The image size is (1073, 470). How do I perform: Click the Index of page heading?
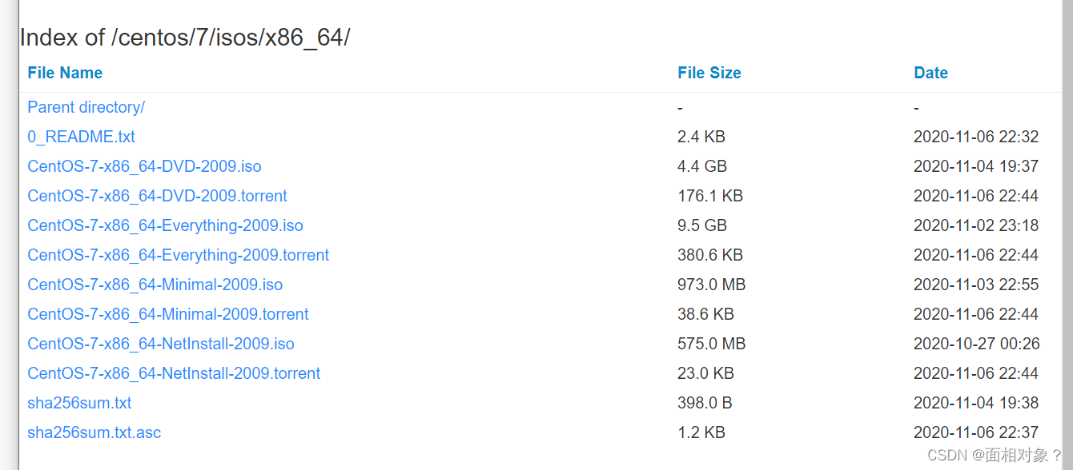pyautogui.click(x=185, y=37)
